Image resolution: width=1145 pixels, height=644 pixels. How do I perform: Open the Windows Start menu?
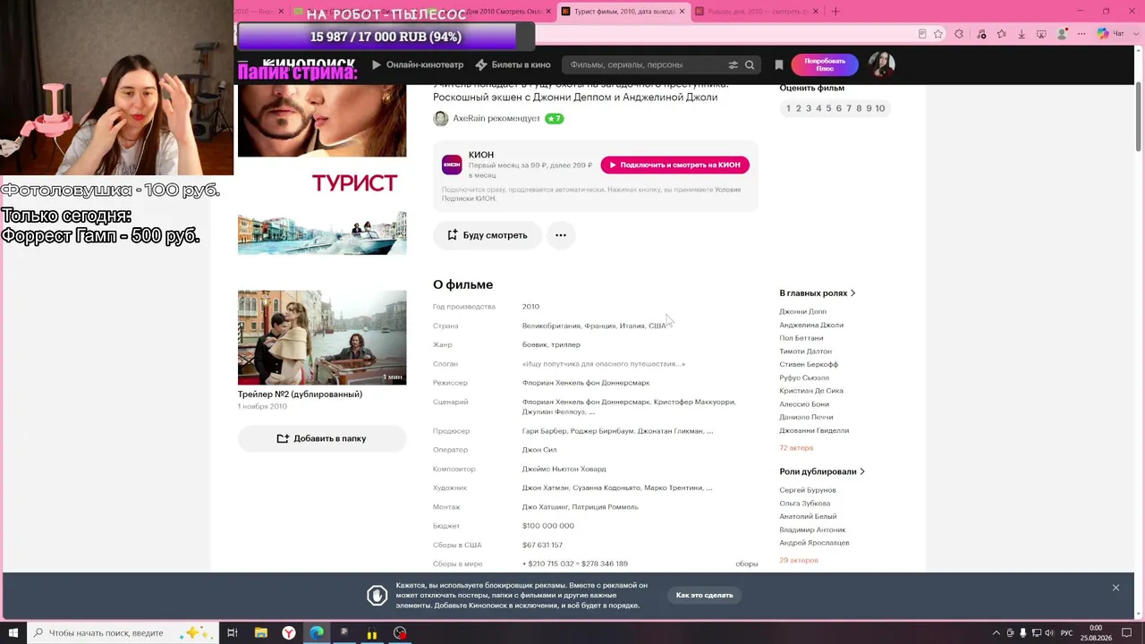(x=13, y=632)
